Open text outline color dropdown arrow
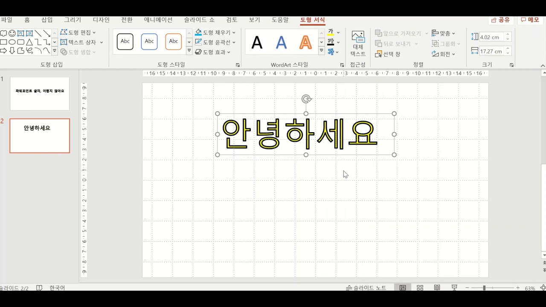546x307 pixels. tap(338, 42)
